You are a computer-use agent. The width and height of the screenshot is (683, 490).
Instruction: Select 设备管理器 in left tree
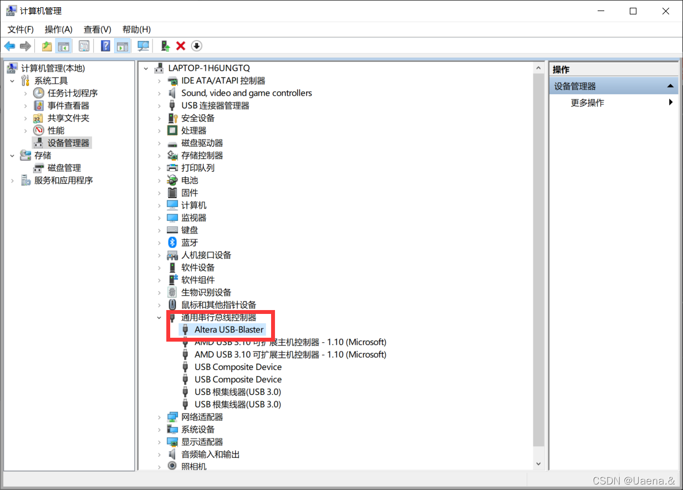[68, 143]
